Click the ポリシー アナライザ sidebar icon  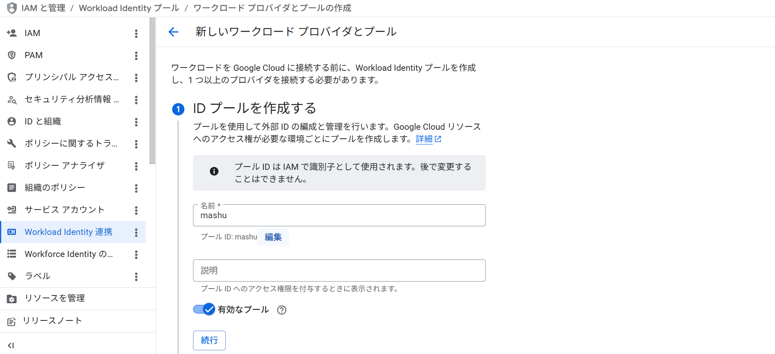[12, 166]
